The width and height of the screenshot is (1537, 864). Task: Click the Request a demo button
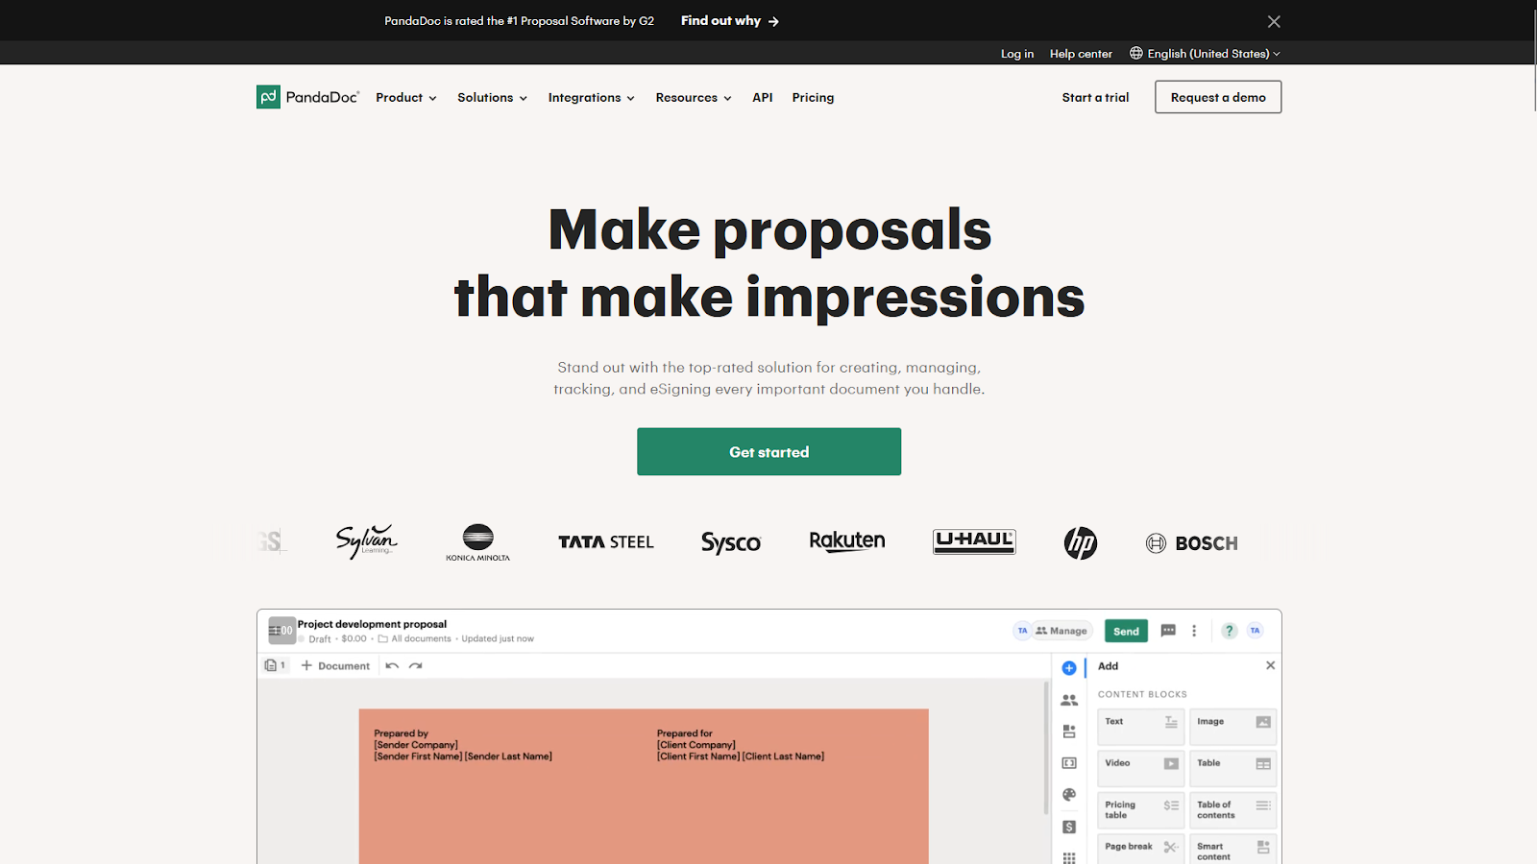(x=1218, y=97)
